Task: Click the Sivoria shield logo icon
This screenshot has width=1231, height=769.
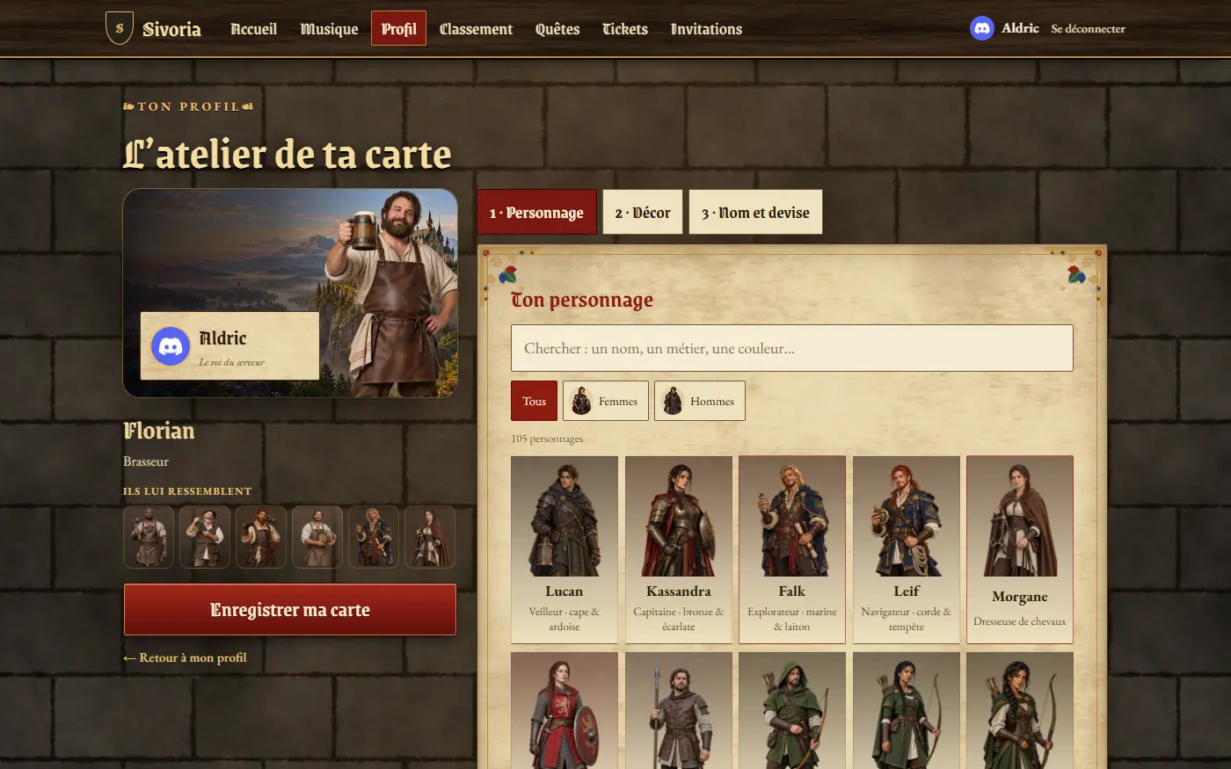Action: (120, 28)
